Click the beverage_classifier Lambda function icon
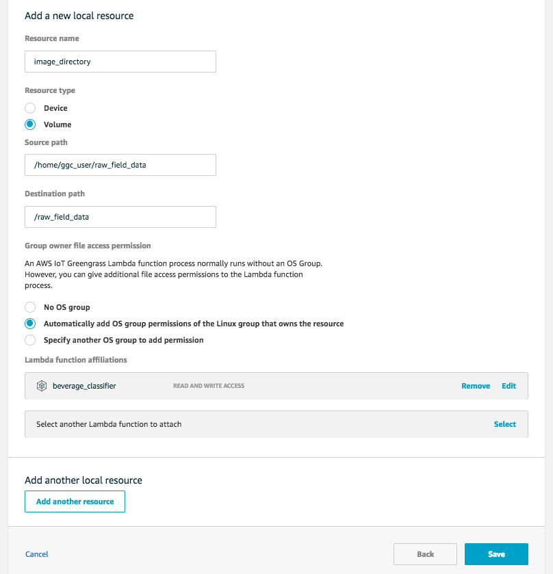This screenshot has height=574, width=553. [42, 386]
